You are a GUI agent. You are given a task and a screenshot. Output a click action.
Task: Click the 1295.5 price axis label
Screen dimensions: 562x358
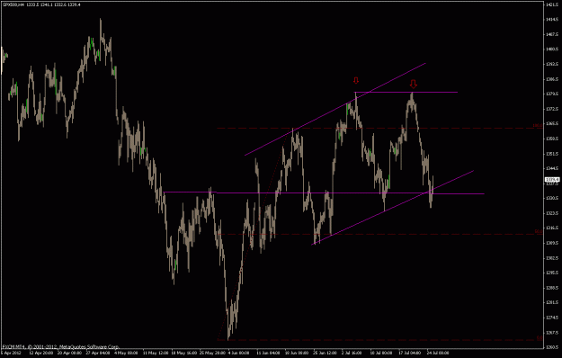coord(551,273)
